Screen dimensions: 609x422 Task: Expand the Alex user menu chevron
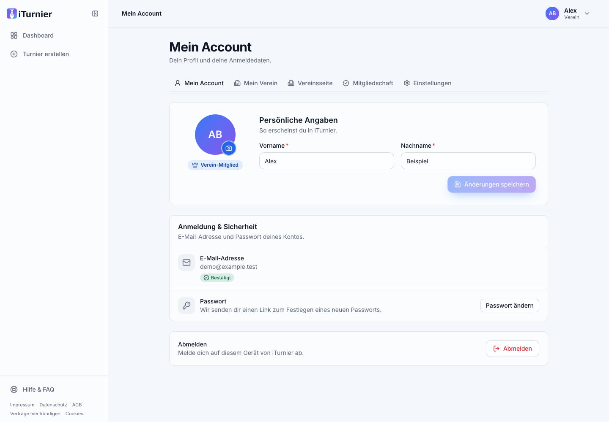[x=587, y=14]
